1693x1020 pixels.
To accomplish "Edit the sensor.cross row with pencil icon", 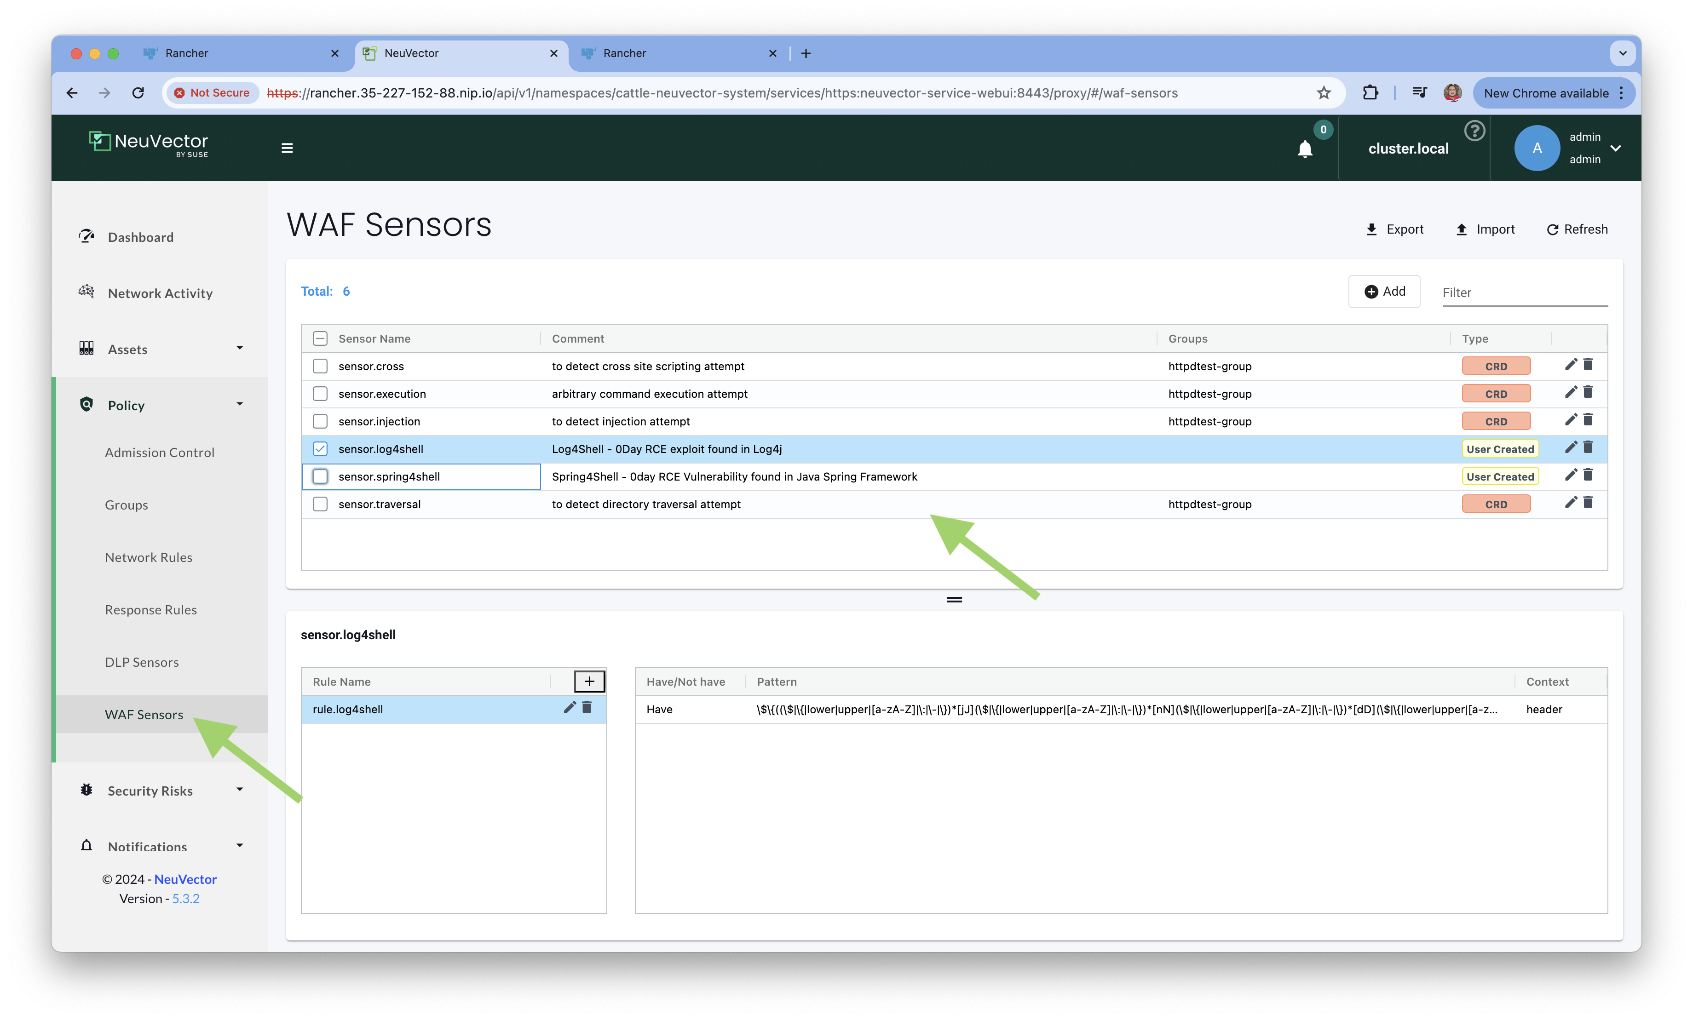I will coord(1570,365).
